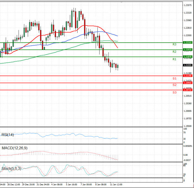Screen dimensions: 194x188
Task: Select the red 1.20710 price tag
Action: click(x=188, y=90)
